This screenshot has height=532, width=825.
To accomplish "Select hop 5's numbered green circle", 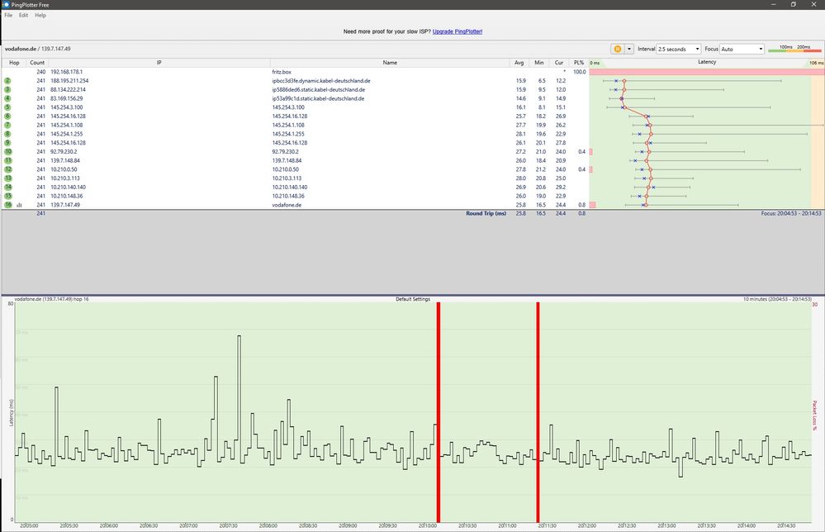I will [7, 107].
